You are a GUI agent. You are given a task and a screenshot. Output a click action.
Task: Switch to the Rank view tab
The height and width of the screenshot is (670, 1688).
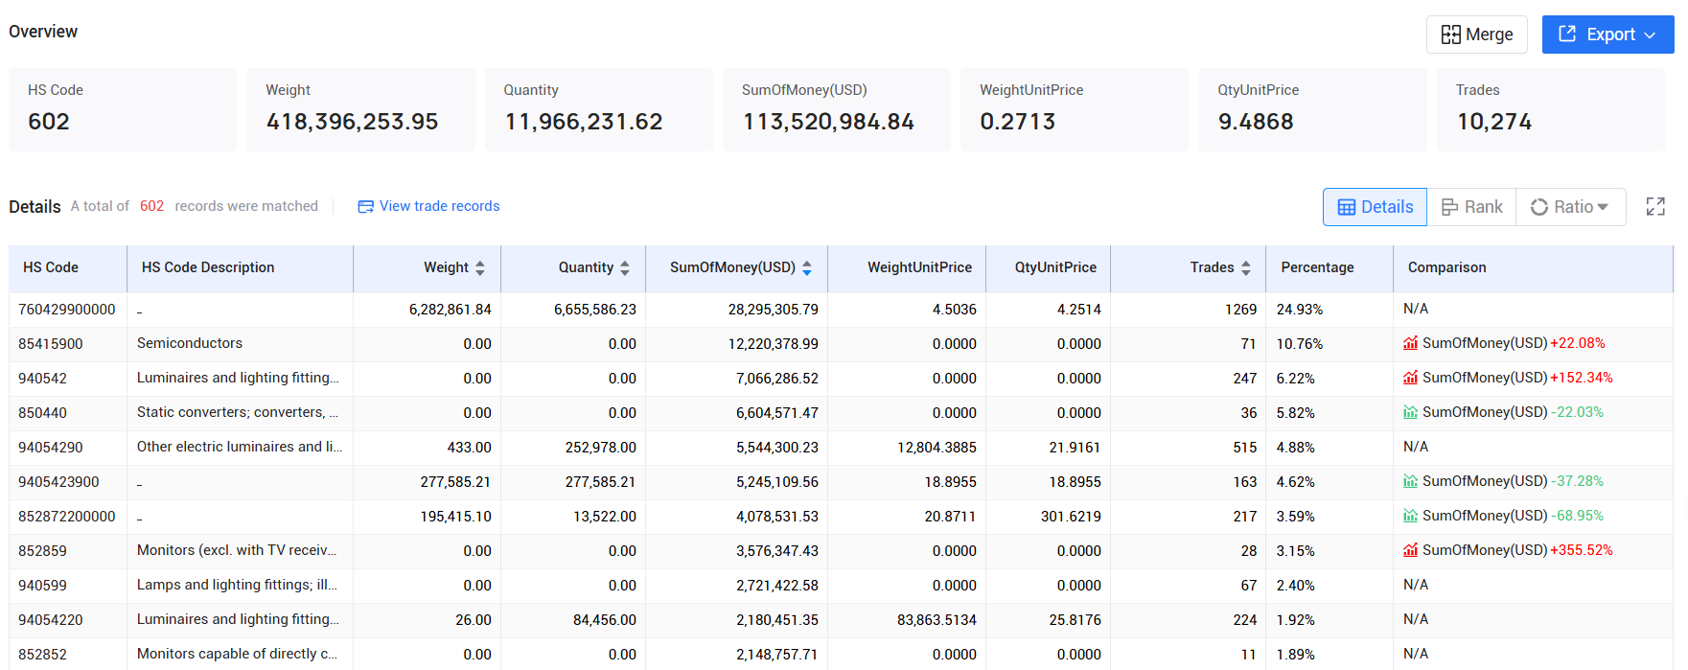(x=1471, y=207)
